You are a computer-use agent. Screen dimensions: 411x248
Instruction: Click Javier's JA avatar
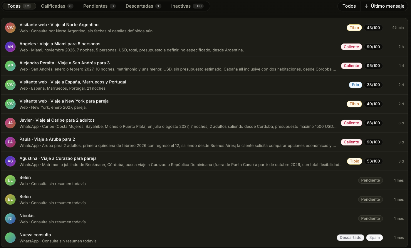[10, 123]
